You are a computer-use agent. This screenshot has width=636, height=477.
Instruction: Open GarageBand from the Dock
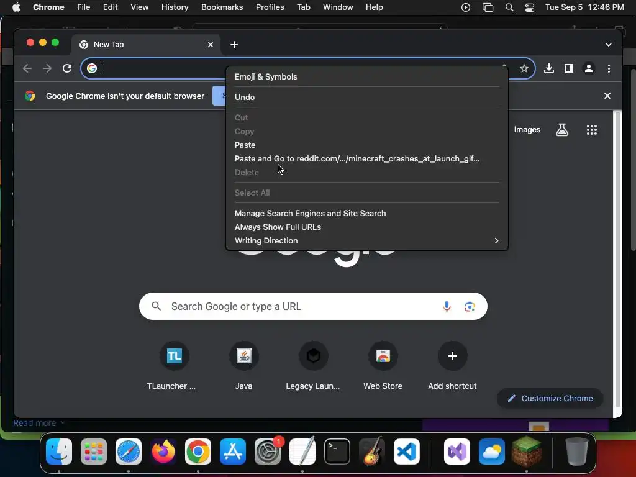372,452
